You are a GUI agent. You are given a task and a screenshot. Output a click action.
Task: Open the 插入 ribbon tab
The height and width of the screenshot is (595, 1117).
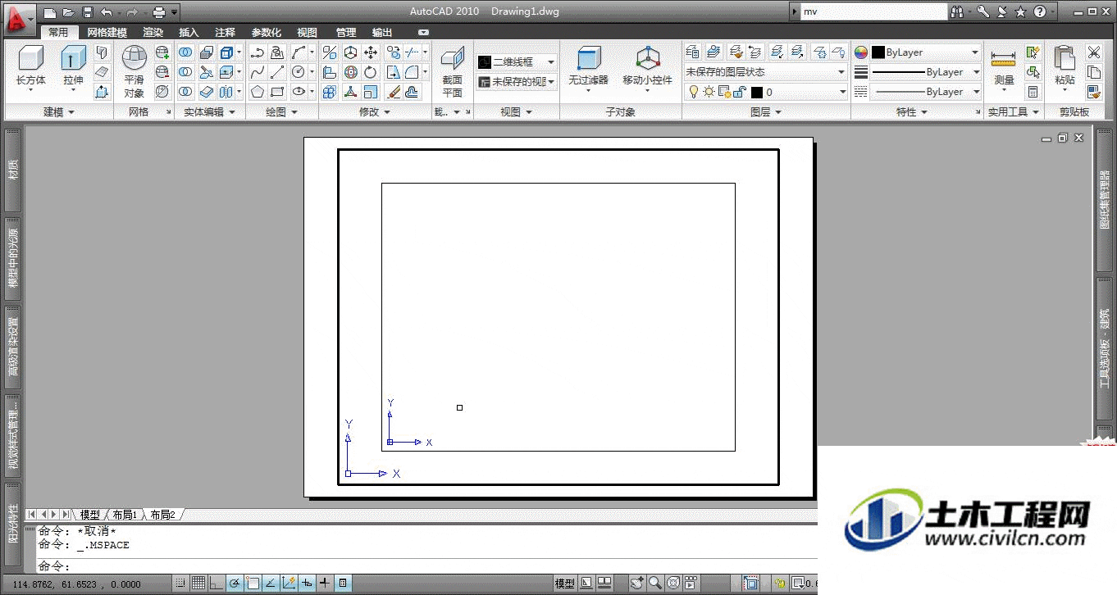(189, 33)
